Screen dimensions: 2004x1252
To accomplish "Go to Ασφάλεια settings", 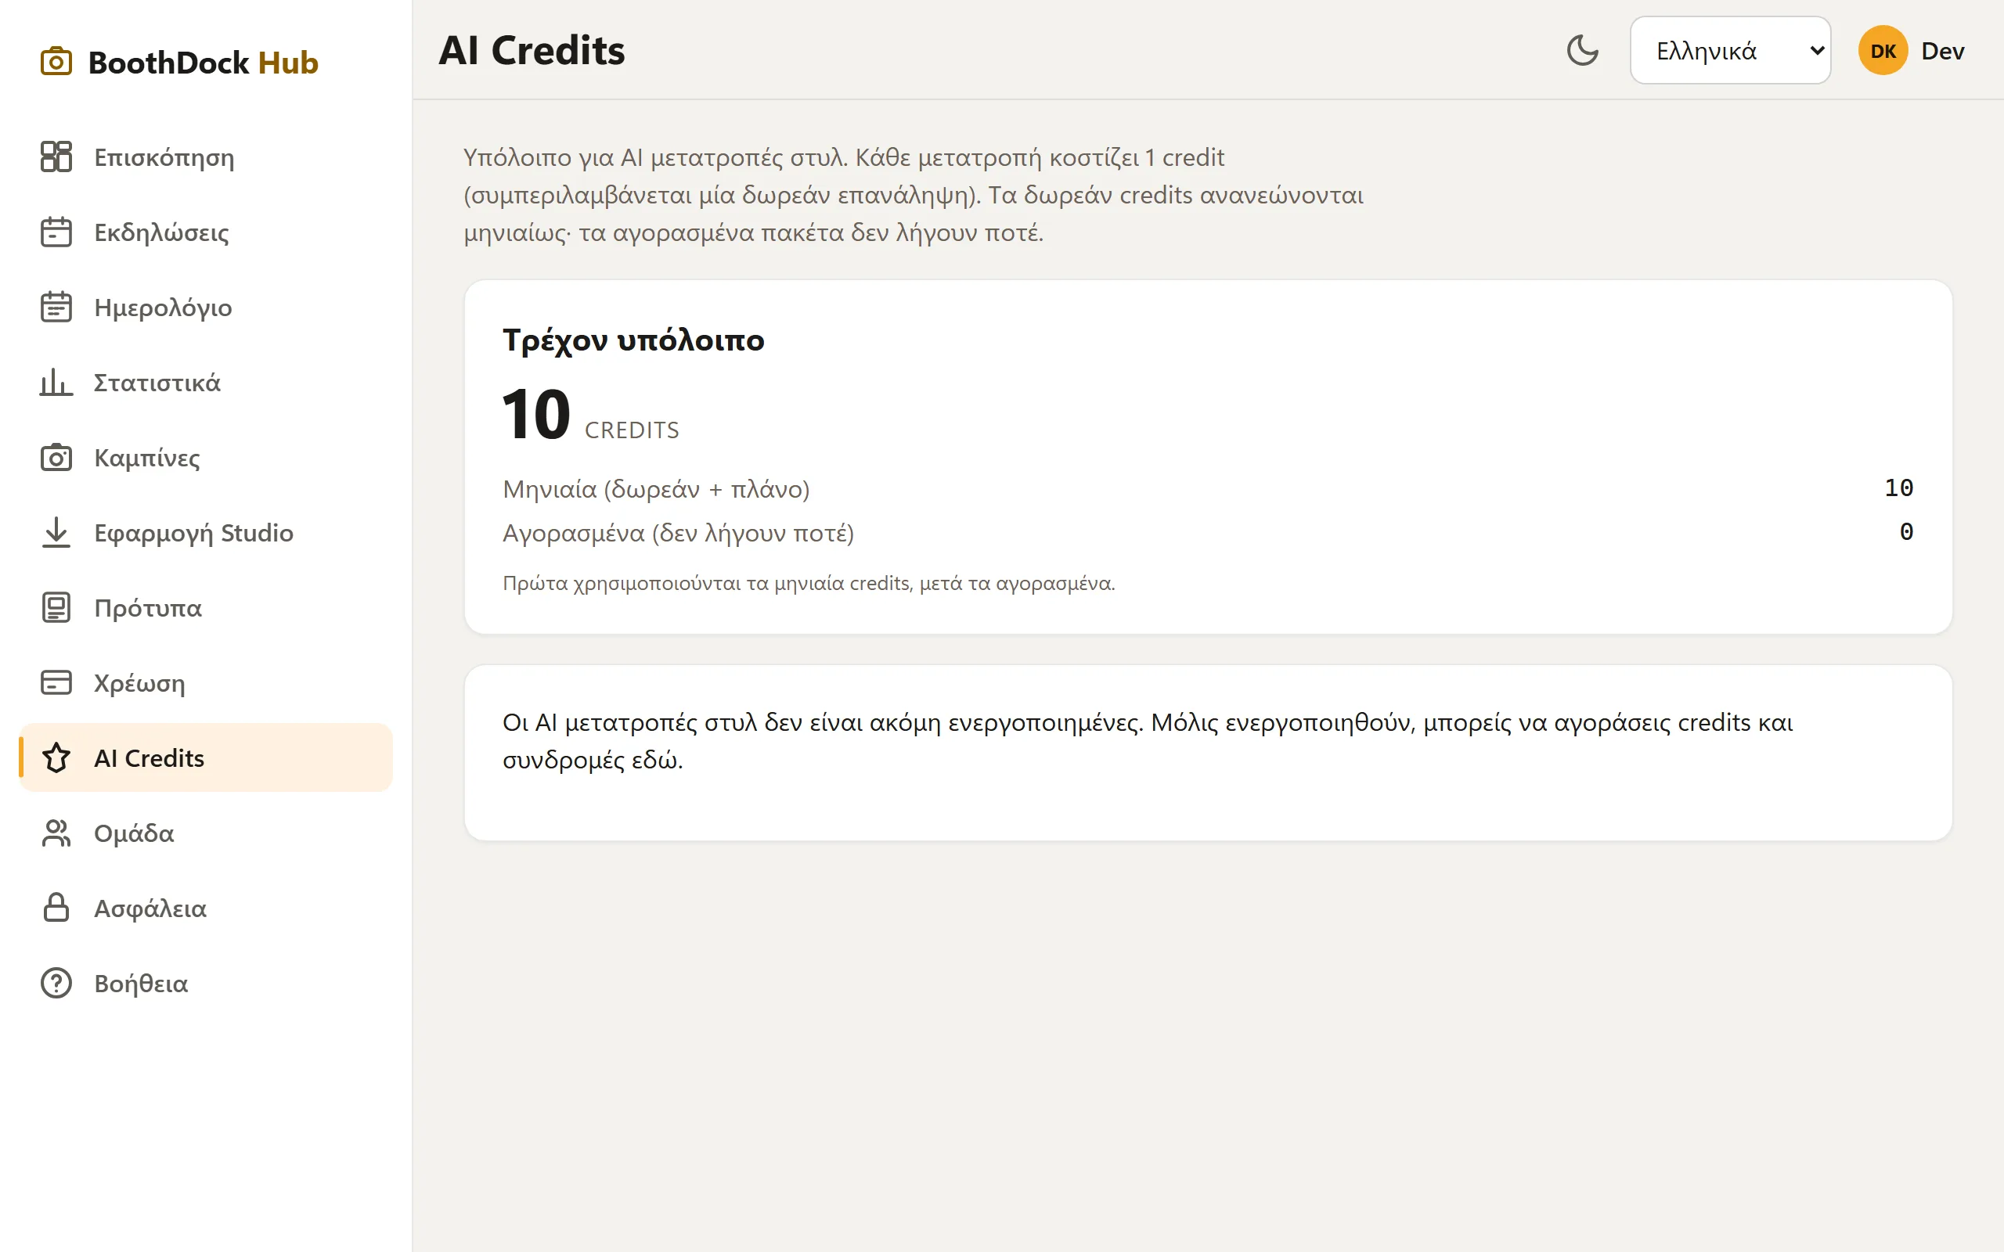I will coord(205,908).
